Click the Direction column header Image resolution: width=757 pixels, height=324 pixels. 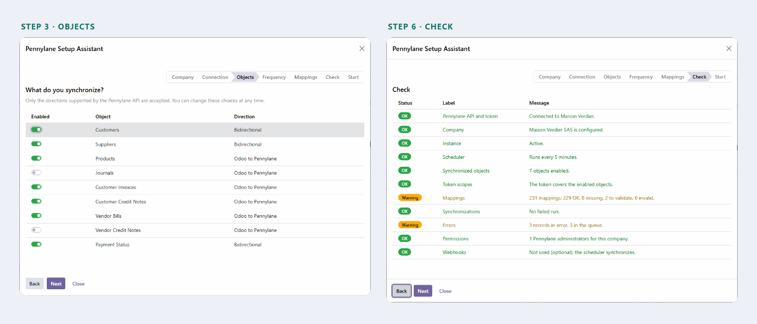(x=244, y=117)
